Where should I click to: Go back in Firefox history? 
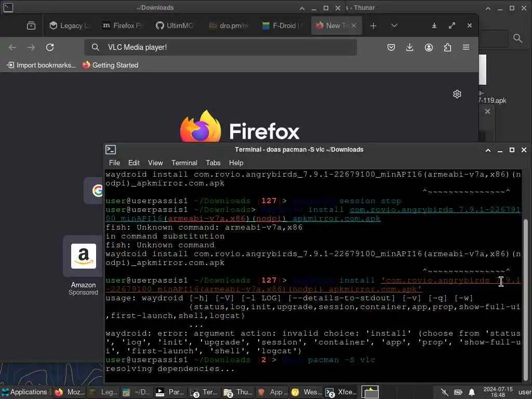tap(12, 47)
